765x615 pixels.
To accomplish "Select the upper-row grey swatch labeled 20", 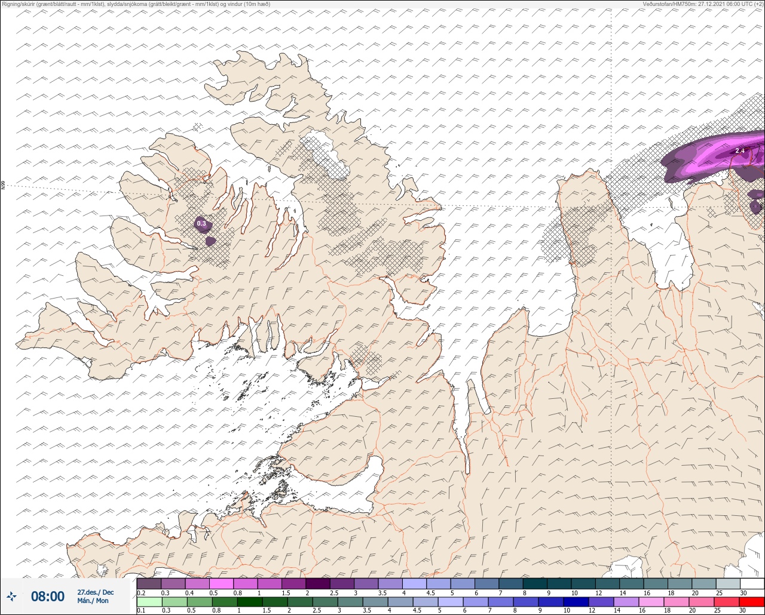I will click(703, 583).
